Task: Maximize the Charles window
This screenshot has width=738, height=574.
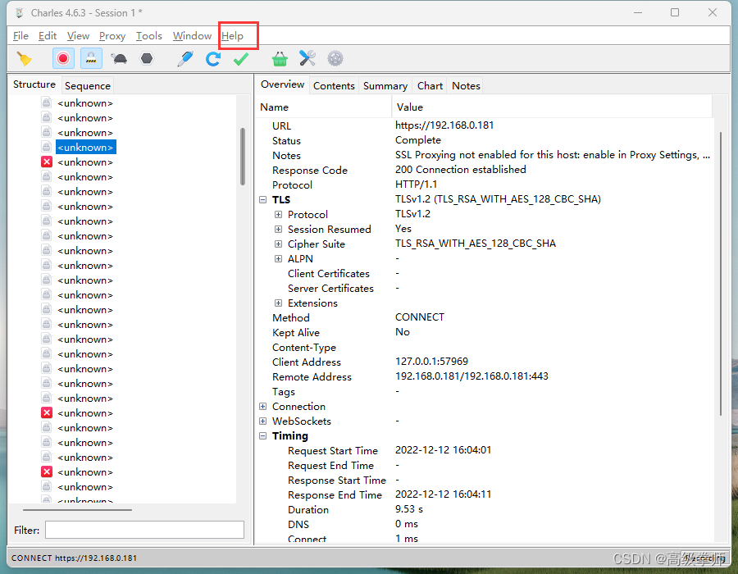Action: pos(675,12)
